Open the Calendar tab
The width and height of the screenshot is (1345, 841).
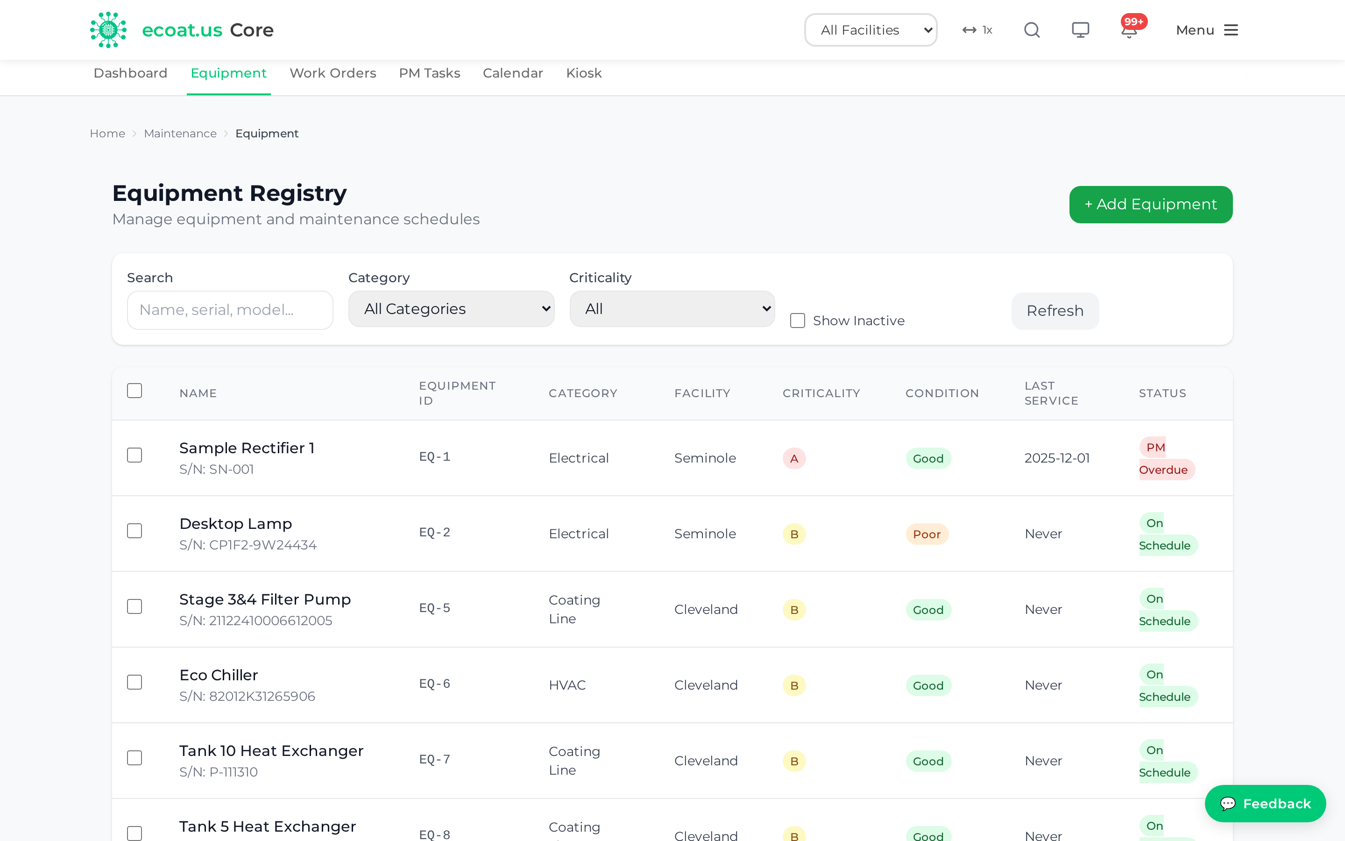tap(513, 73)
